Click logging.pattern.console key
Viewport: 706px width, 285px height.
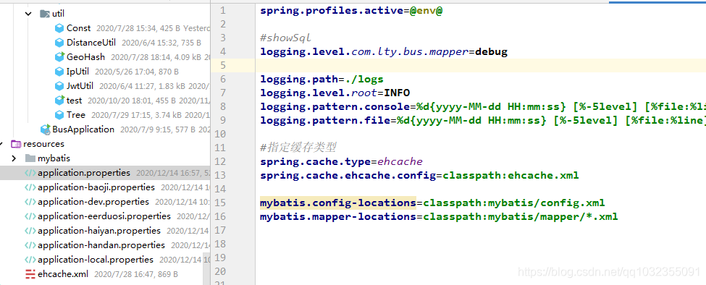tap(335, 107)
